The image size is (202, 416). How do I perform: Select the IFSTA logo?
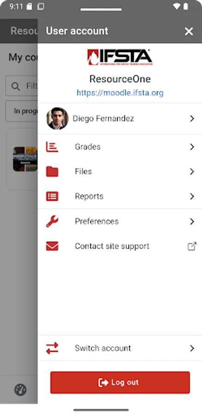pyautogui.click(x=120, y=57)
